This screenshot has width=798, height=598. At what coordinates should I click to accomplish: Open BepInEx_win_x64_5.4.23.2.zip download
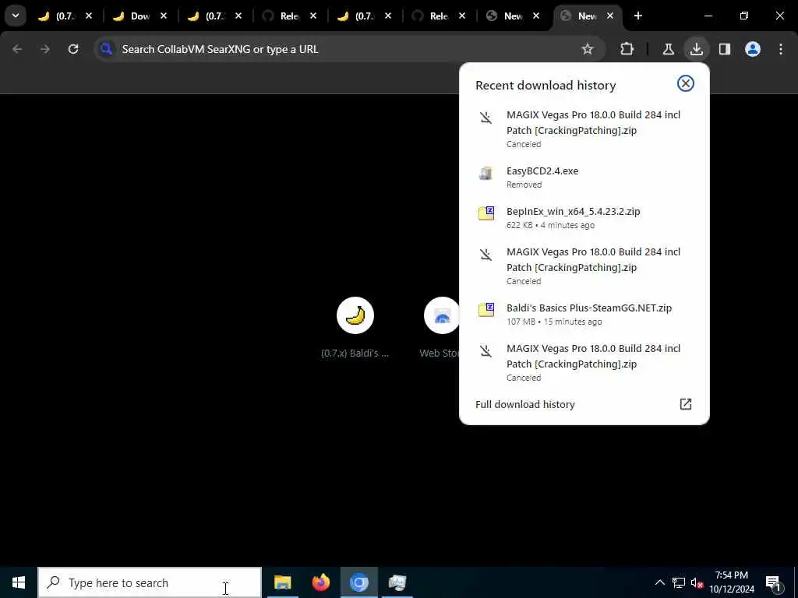pyautogui.click(x=584, y=218)
